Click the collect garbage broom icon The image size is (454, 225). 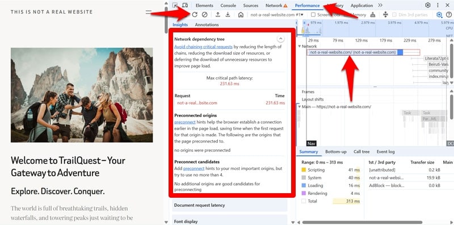tap(373, 15)
